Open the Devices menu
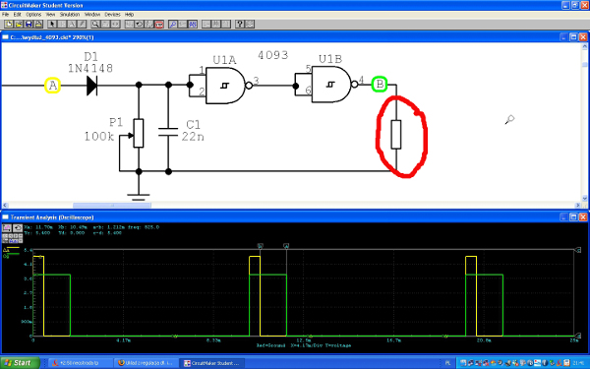Screen dimensions: 590x369 point(112,15)
